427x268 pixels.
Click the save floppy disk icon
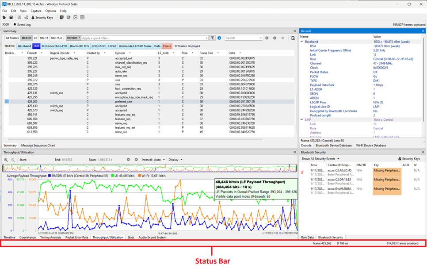click(x=11, y=17)
